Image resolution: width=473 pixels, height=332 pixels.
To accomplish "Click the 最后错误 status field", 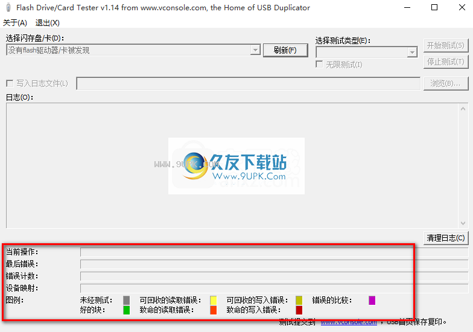I will pyautogui.click(x=274, y=264).
